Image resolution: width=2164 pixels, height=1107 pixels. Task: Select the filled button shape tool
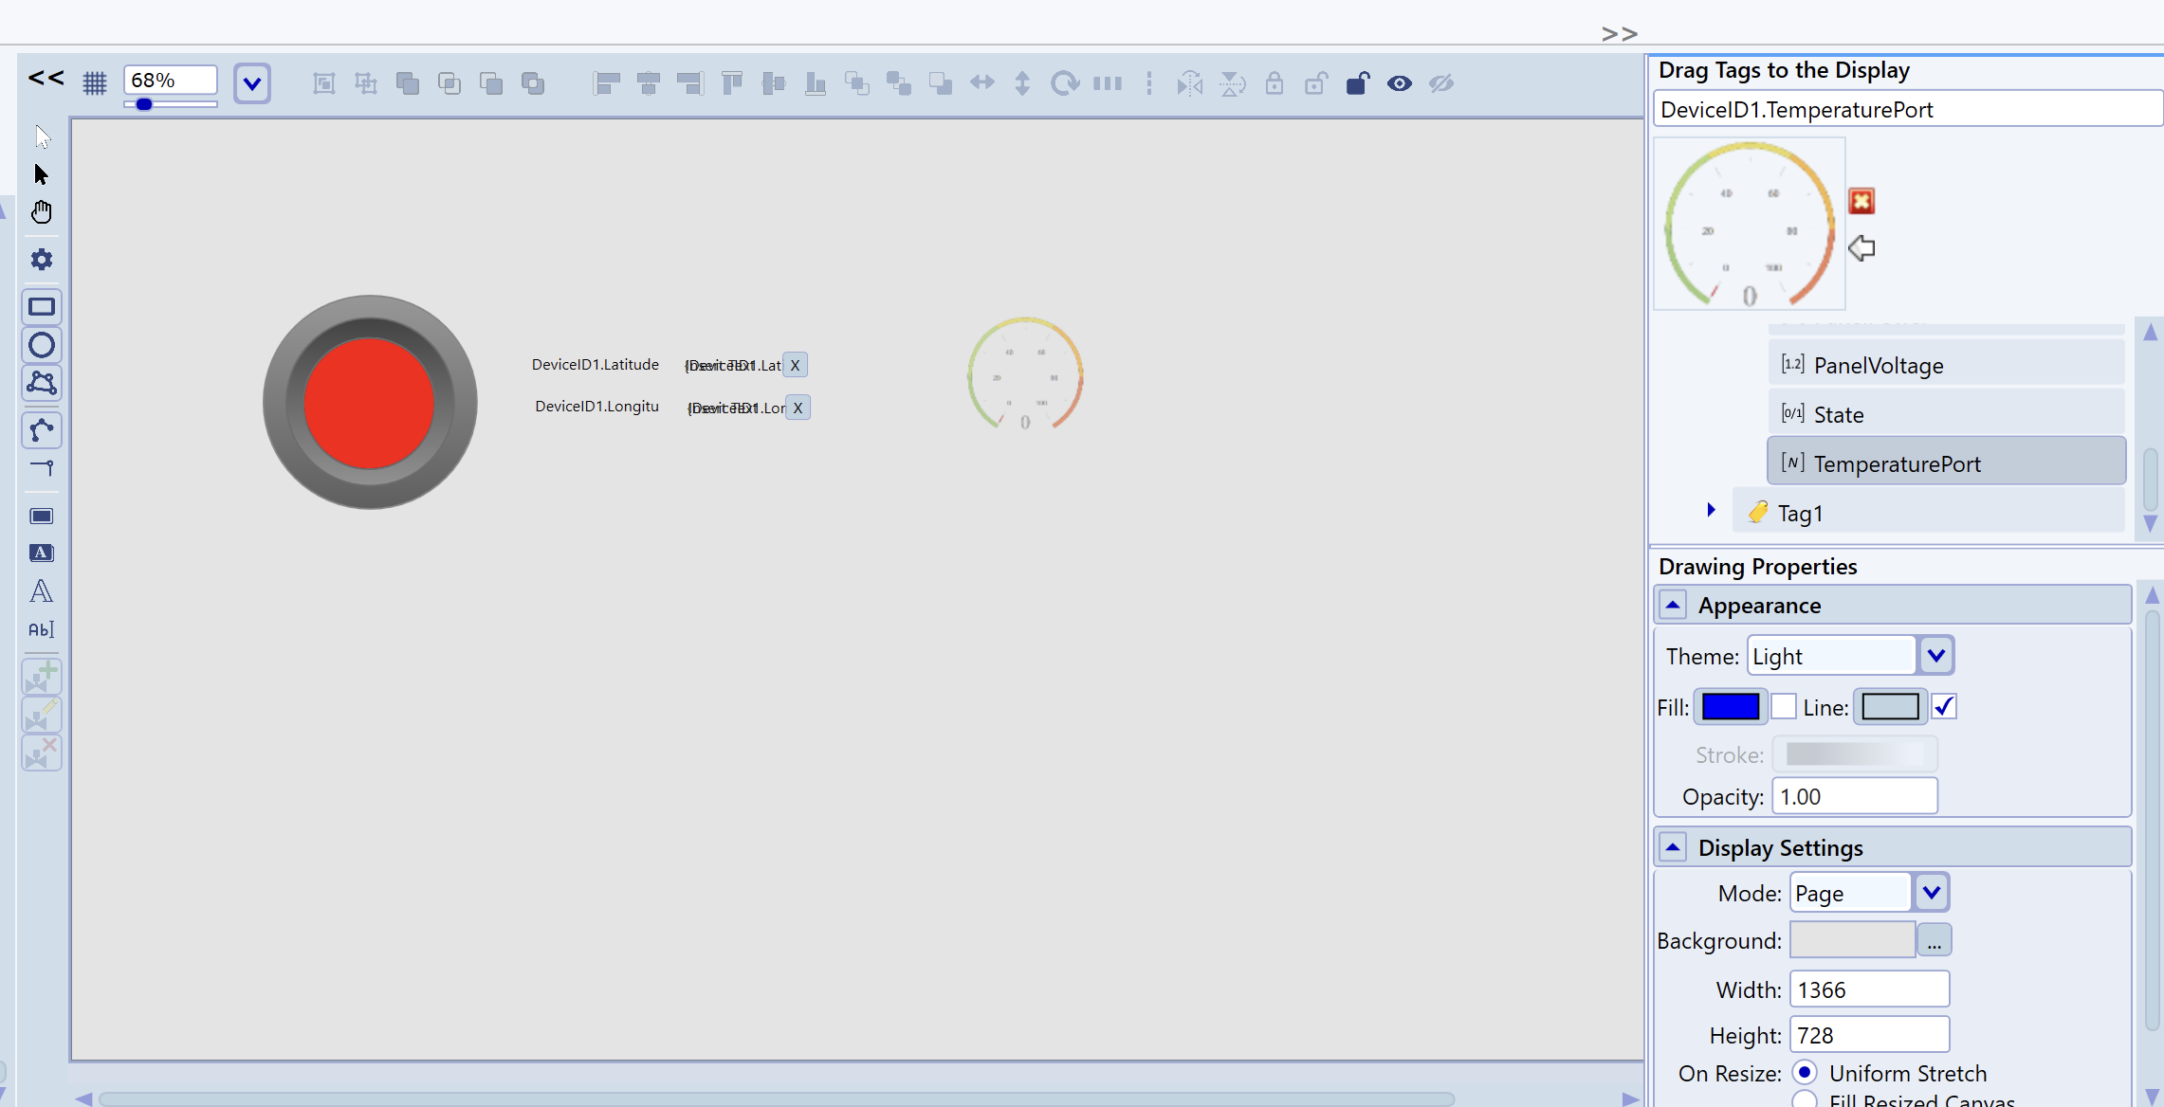click(x=42, y=517)
